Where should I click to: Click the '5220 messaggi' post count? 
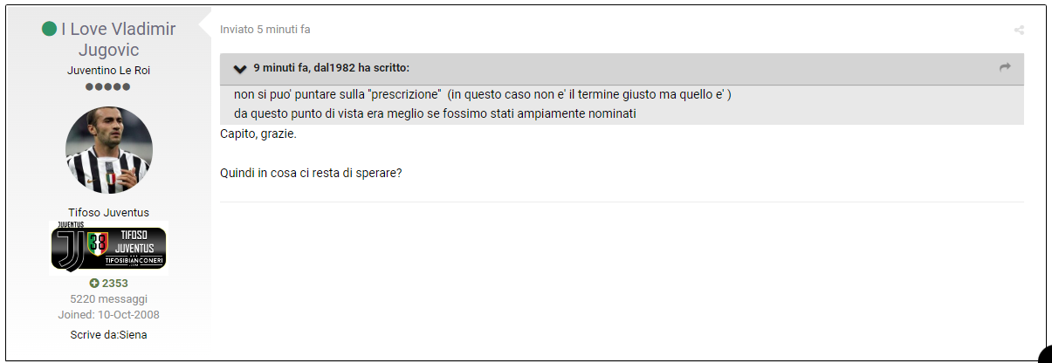point(109,299)
